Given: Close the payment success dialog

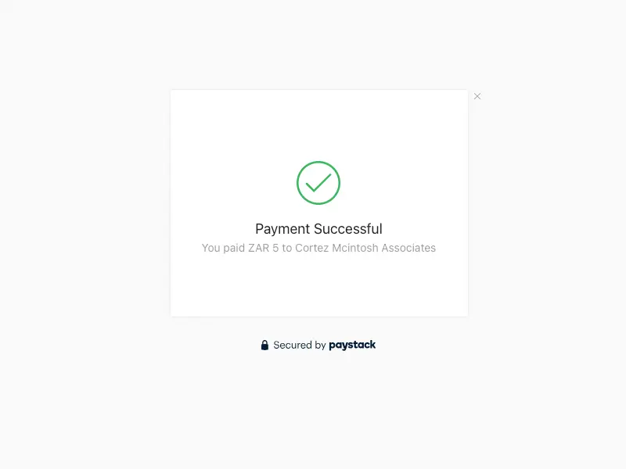Looking at the screenshot, I should point(477,96).
